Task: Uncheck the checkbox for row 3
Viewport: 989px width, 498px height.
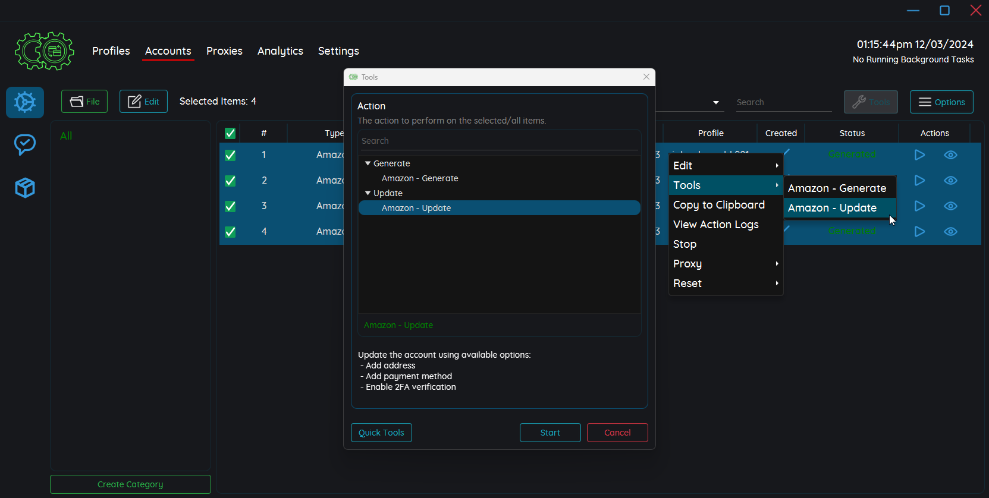Action: tap(230, 206)
